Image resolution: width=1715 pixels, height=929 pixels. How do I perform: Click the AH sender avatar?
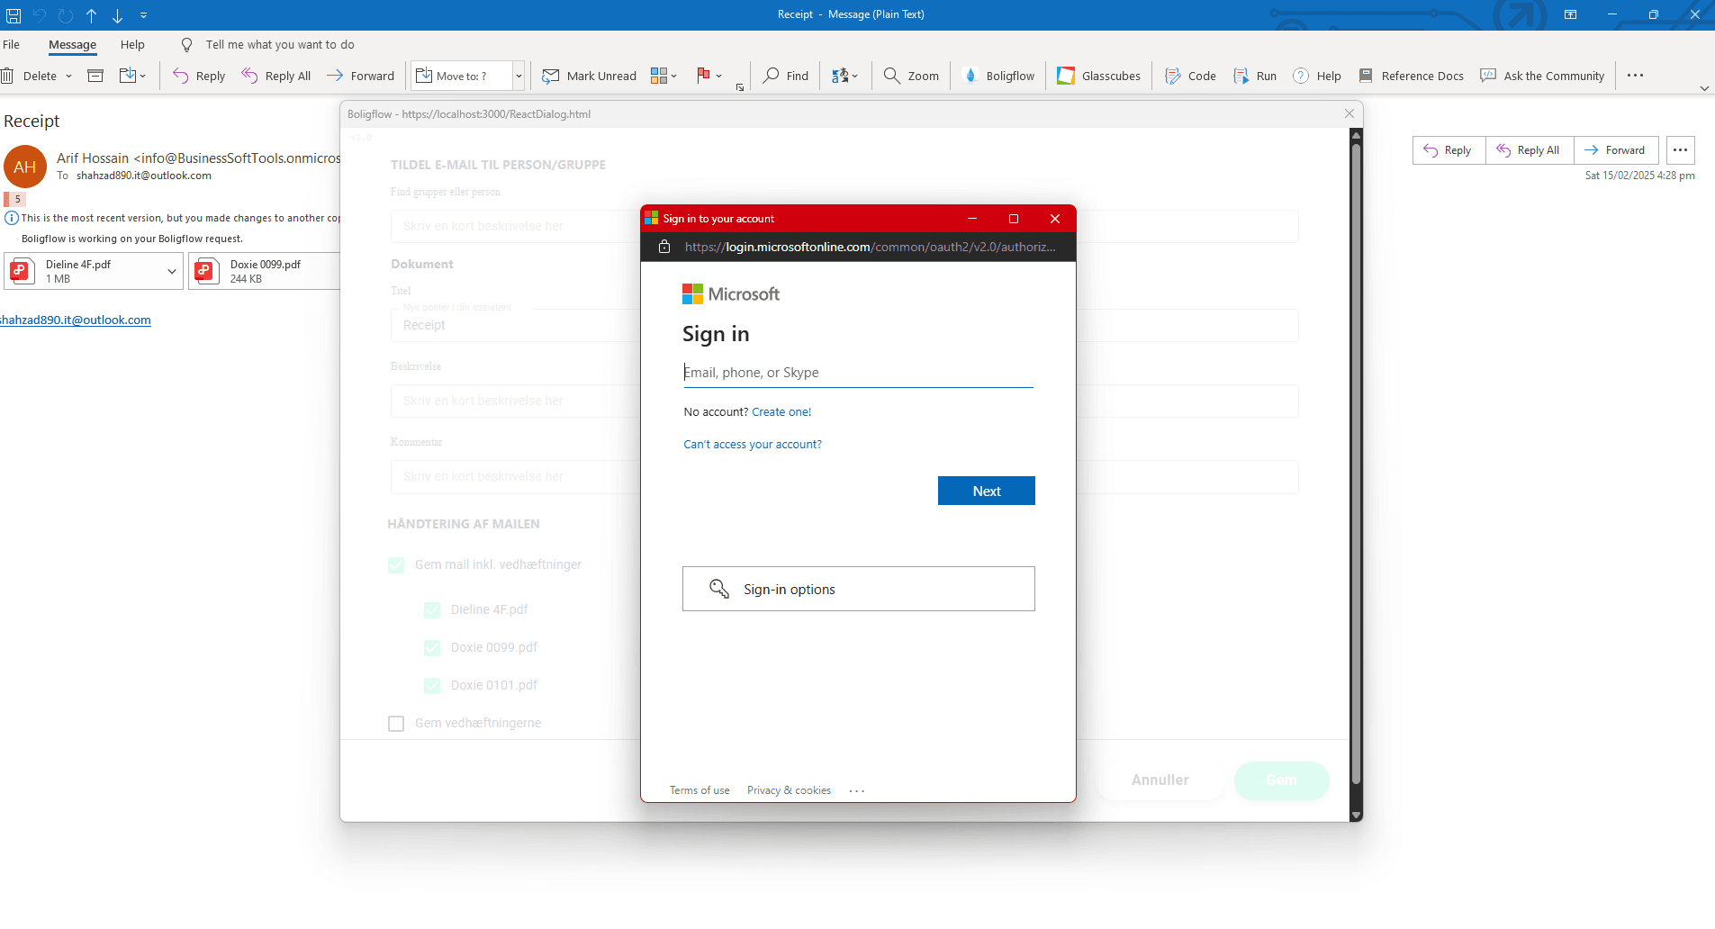point(25,167)
